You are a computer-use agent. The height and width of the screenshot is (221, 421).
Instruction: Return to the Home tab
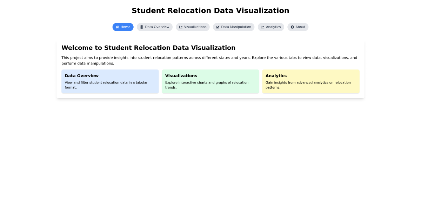(x=123, y=27)
